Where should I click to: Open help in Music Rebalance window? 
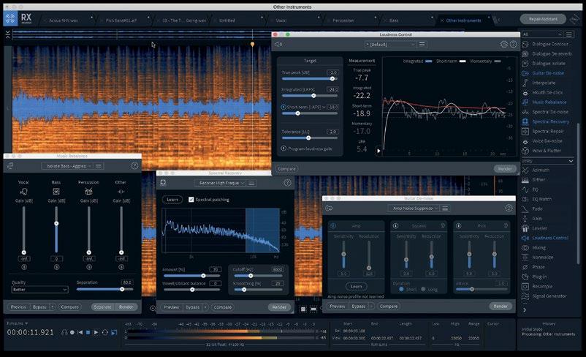134,165
